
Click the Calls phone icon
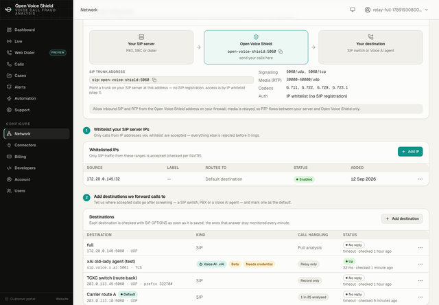coord(9,64)
